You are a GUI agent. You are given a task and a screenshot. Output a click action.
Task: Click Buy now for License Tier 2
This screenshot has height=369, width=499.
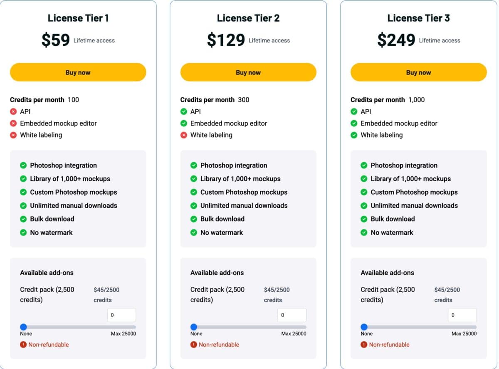tap(248, 72)
